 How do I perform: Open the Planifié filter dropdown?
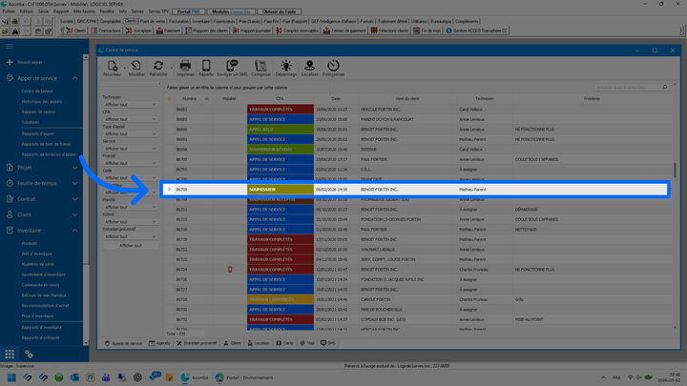point(130,207)
